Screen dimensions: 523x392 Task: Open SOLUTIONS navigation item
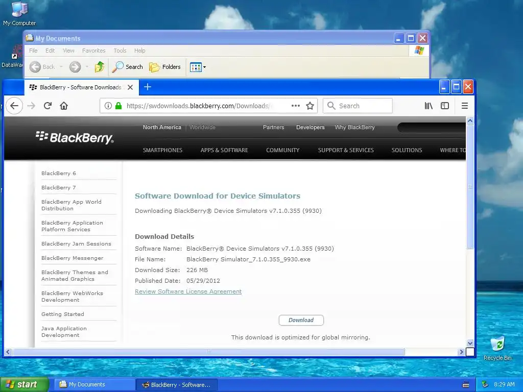tap(407, 150)
